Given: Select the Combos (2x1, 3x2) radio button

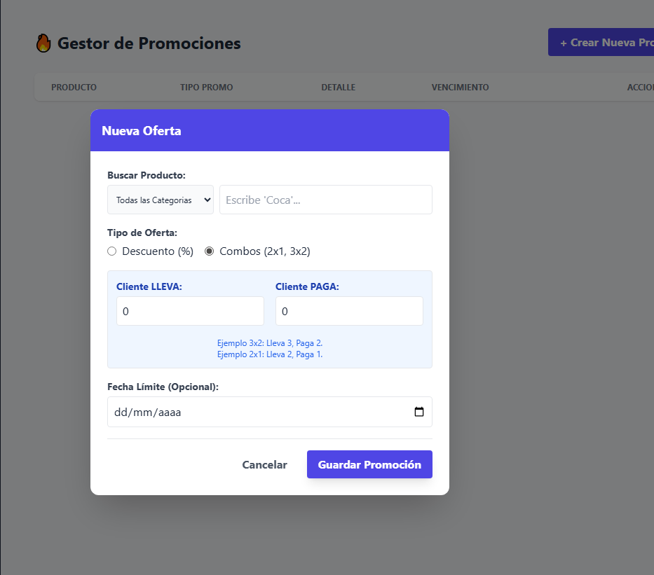Looking at the screenshot, I should point(209,251).
